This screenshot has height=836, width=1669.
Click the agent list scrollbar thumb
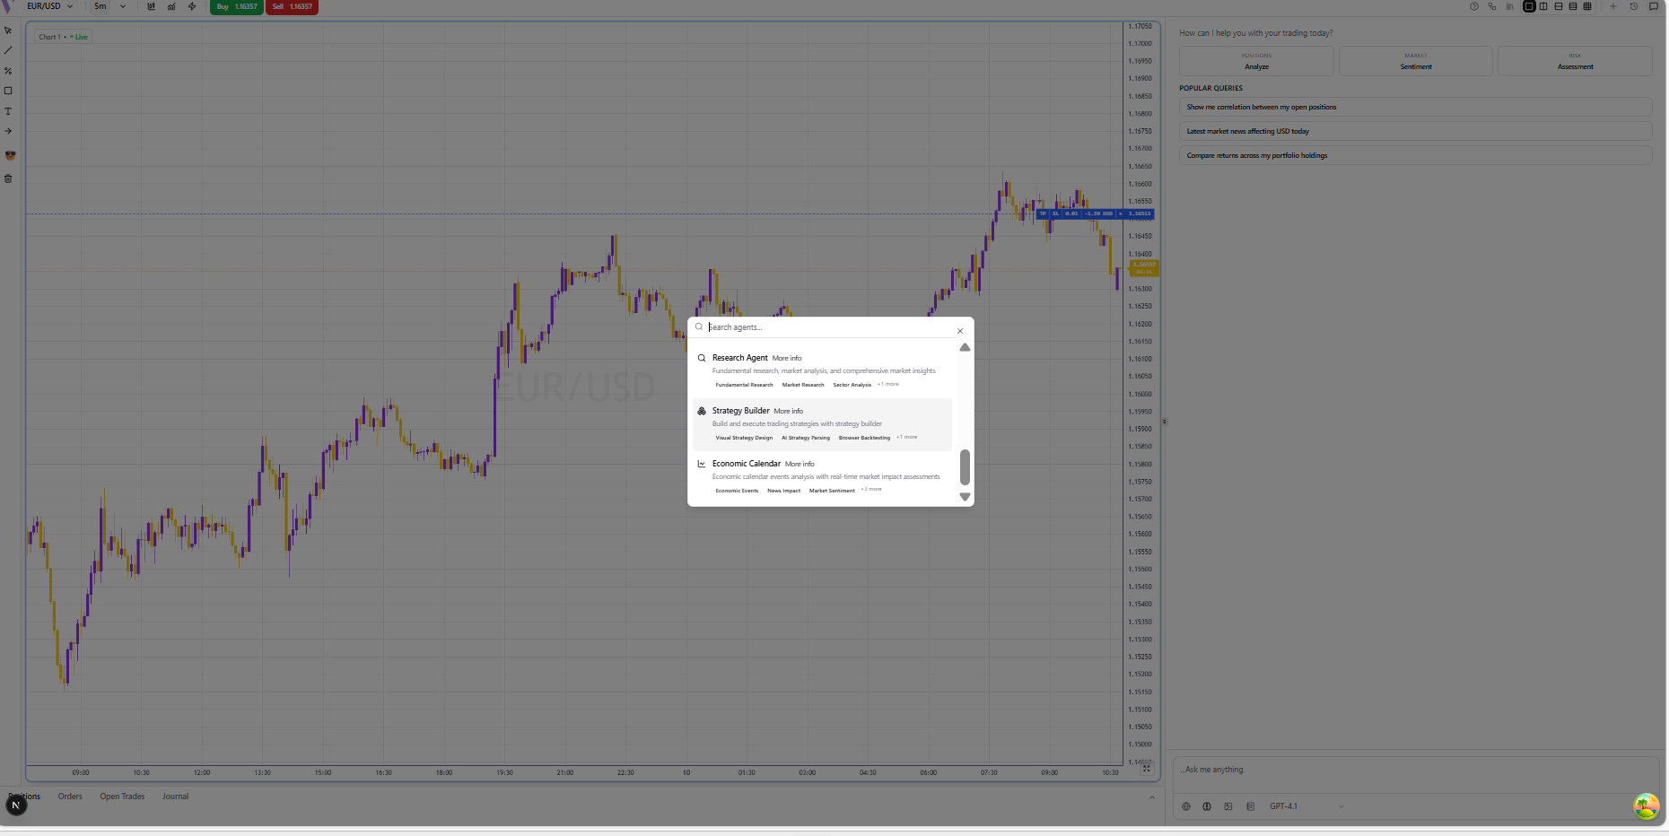click(965, 466)
